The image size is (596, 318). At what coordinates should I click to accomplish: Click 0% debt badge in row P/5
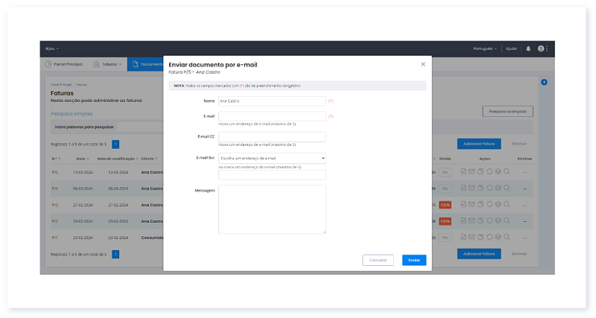pos(445,172)
